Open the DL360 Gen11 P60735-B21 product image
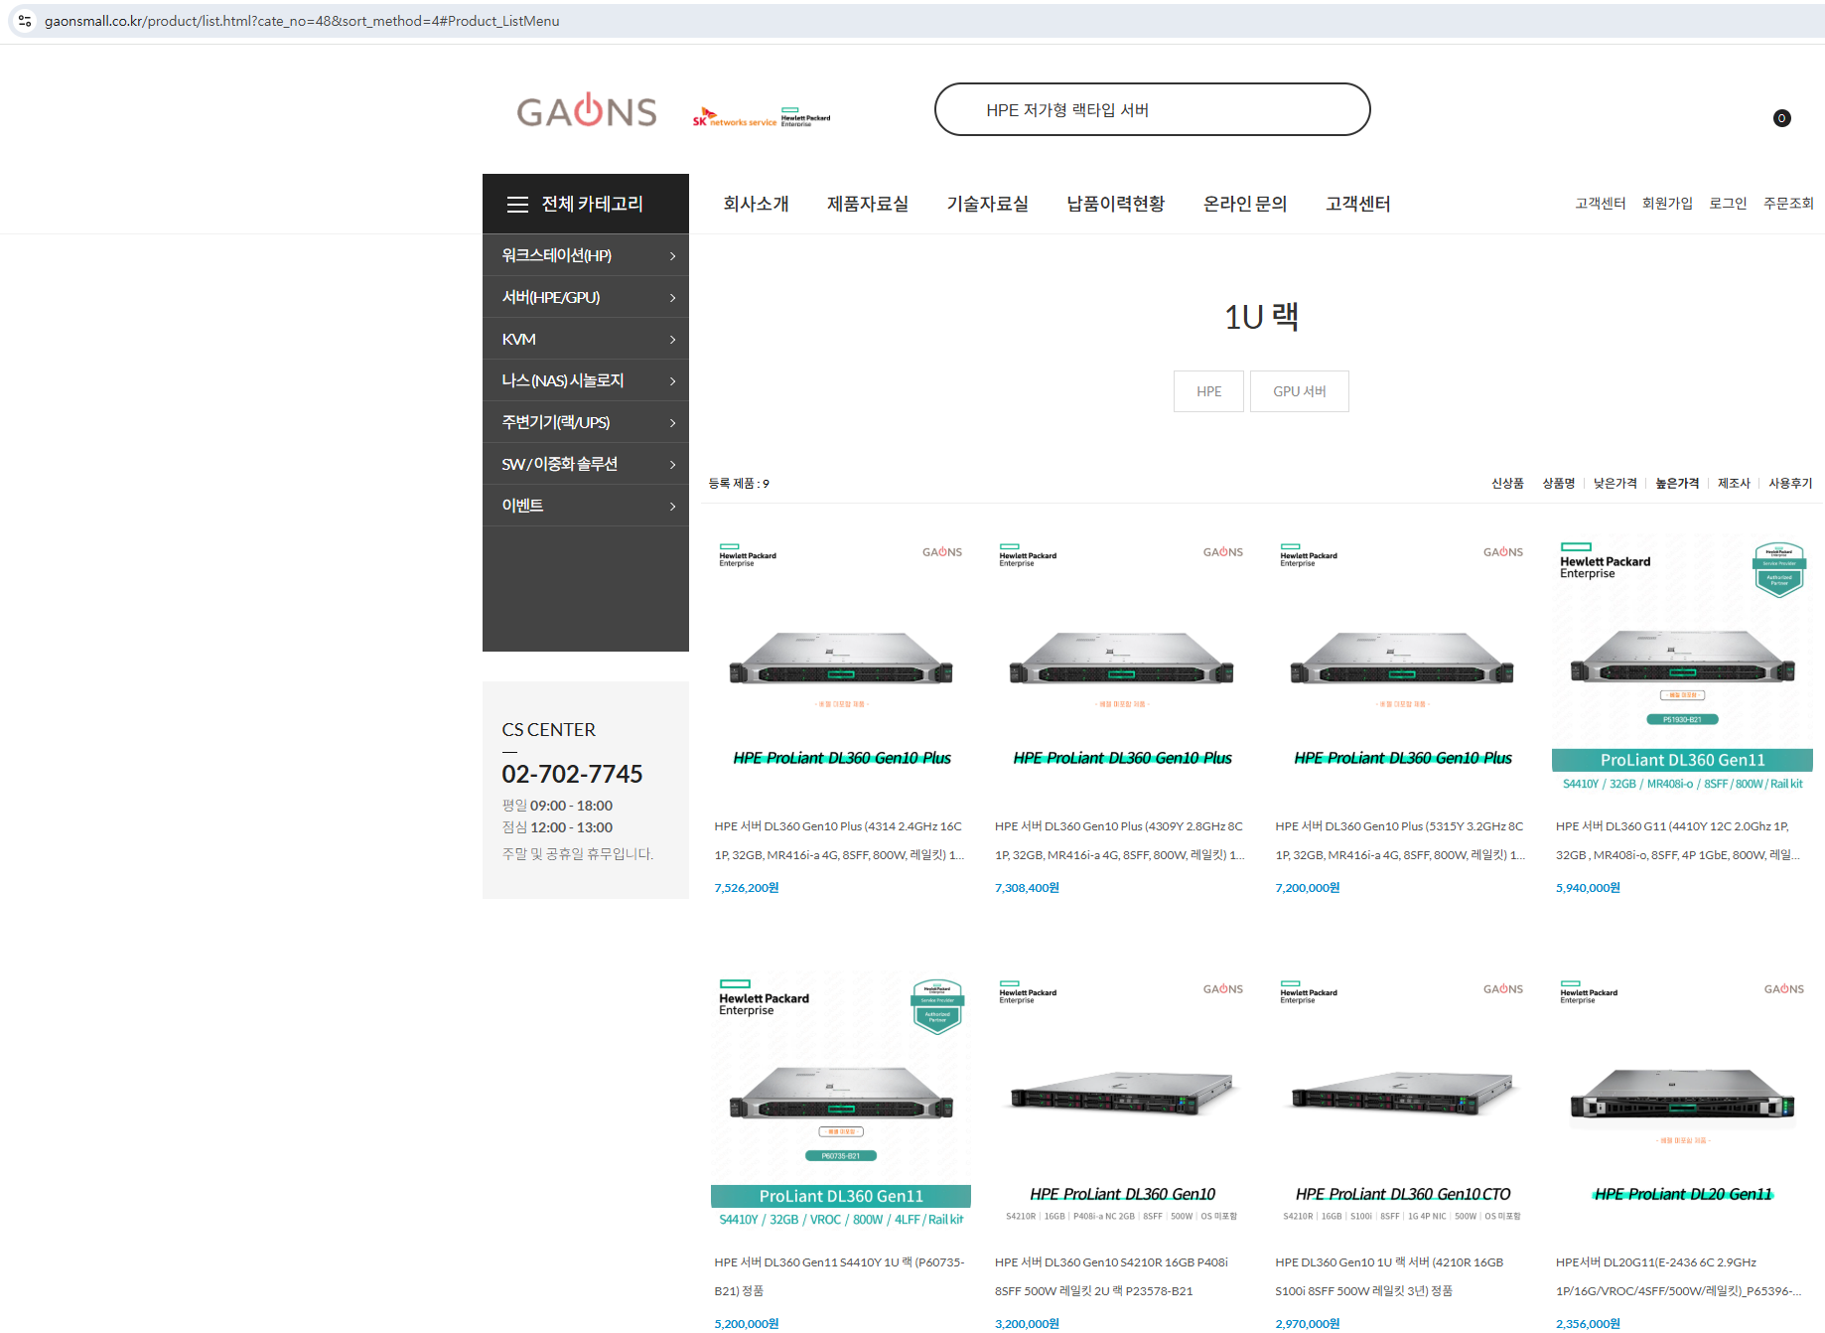Screen dimensions: 1825x1333 pos(841,1101)
